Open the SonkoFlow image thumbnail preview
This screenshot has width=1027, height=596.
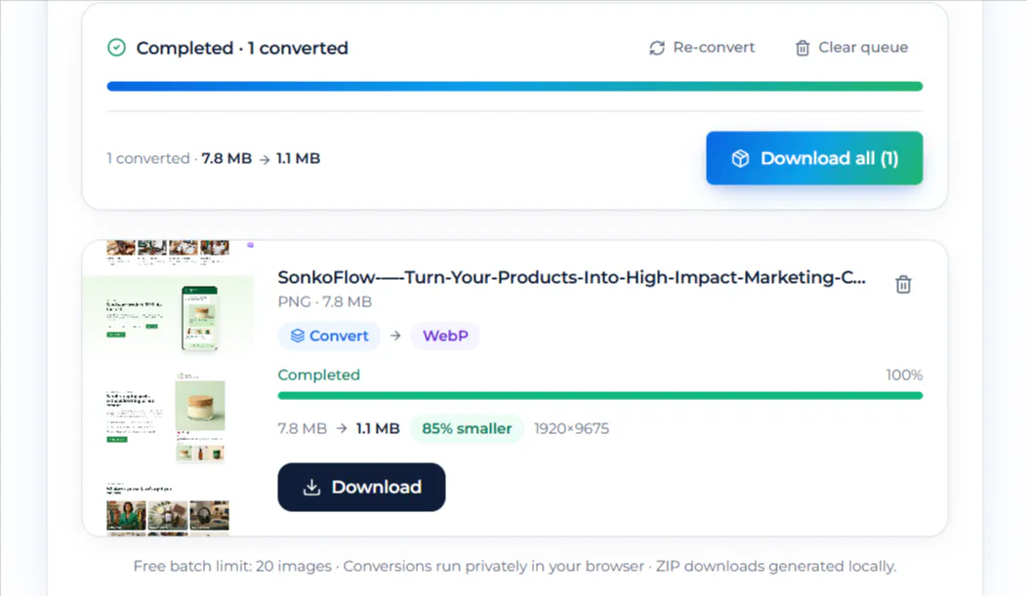click(168, 388)
